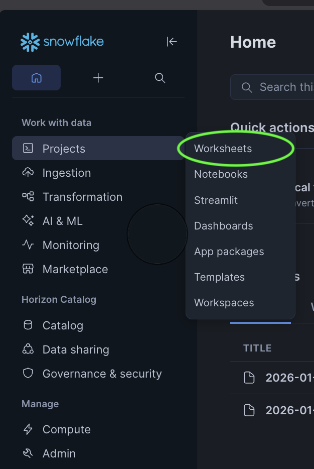Choose Workspaces in the flyout menu
Screen dimensions: 314x469
point(224,303)
